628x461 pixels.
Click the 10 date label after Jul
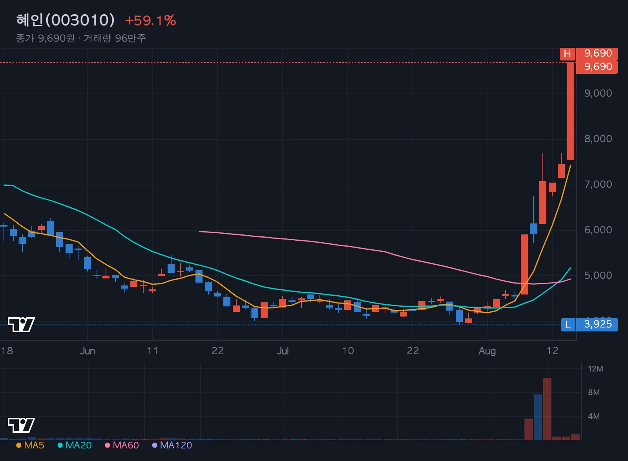coord(348,351)
